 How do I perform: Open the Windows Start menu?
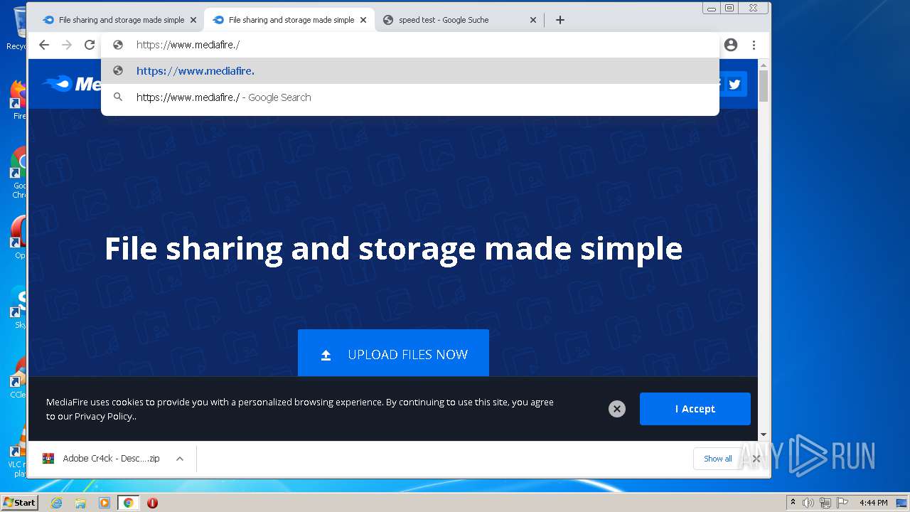(x=19, y=503)
